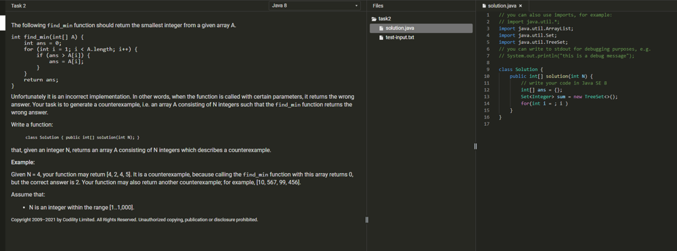Click the 'return ans;' line in task description
The height and width of the screenshot is (251, 677).
41,80
